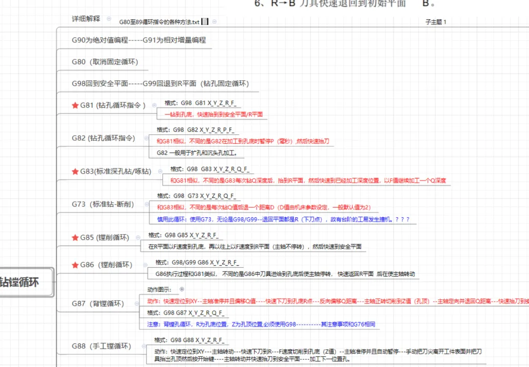The image size is (529, 367).
Task: Select the 详细解释 topic
Action: [86, 19]
